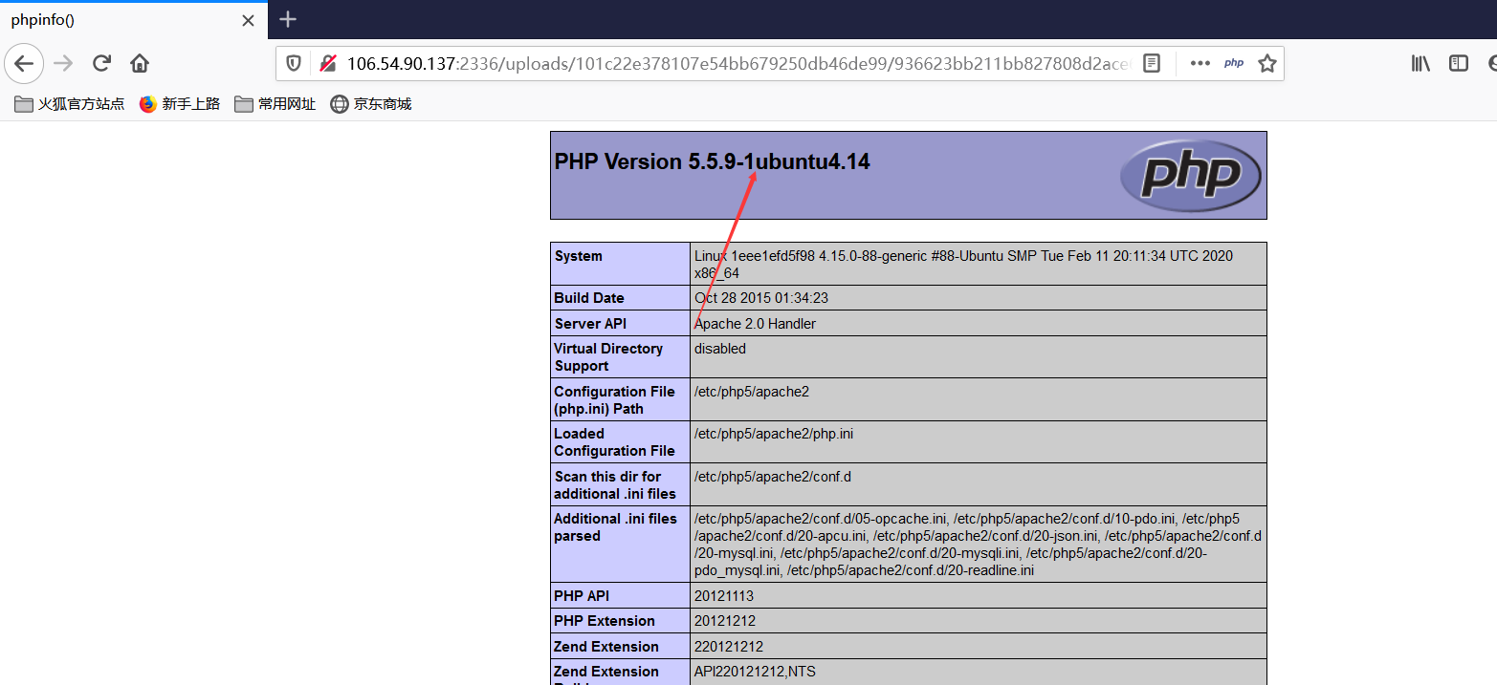Screen dimensions: 1497x685
Task: Click the Linux kernel System value text
Action: coord(963,265)
